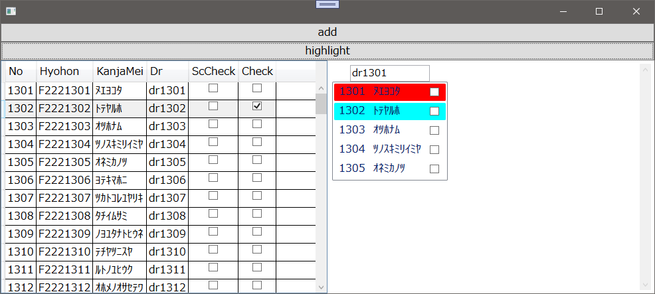
Task: Toggle checkbox in cyan 1302 list item
Action: (434, 111)
